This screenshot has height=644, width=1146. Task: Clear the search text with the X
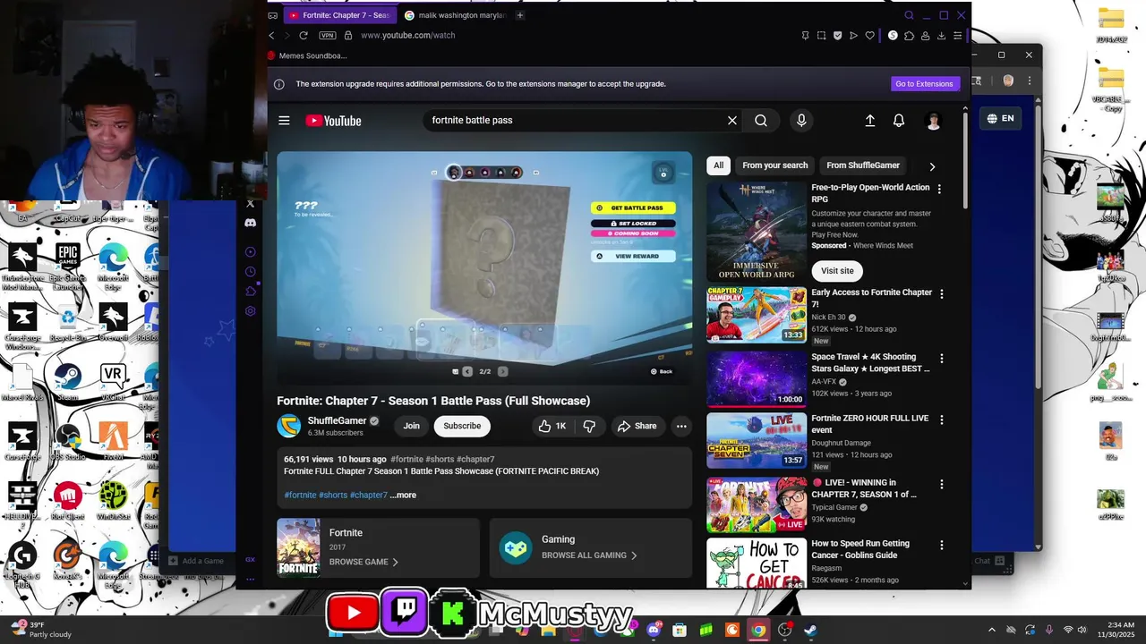pyautogui.click(x=731, y=121)
